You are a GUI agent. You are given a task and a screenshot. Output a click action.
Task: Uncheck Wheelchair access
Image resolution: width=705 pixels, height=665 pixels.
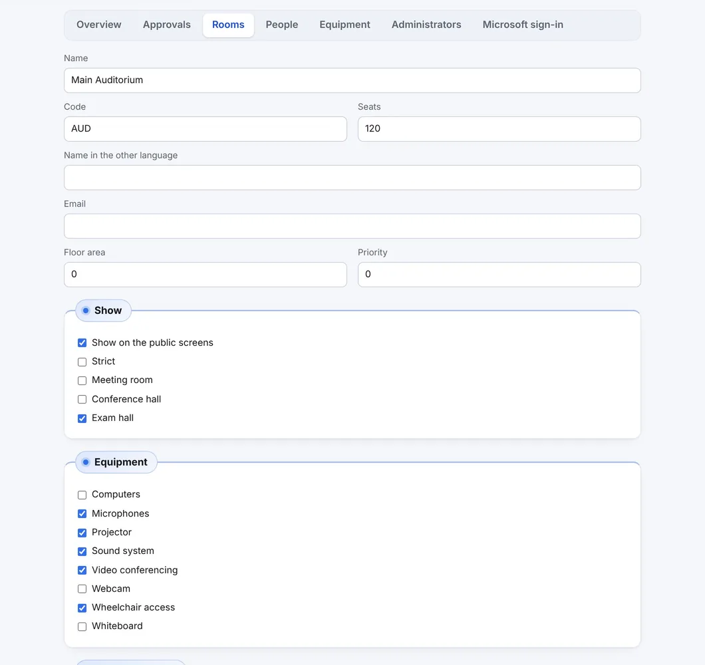coord(82,608)
